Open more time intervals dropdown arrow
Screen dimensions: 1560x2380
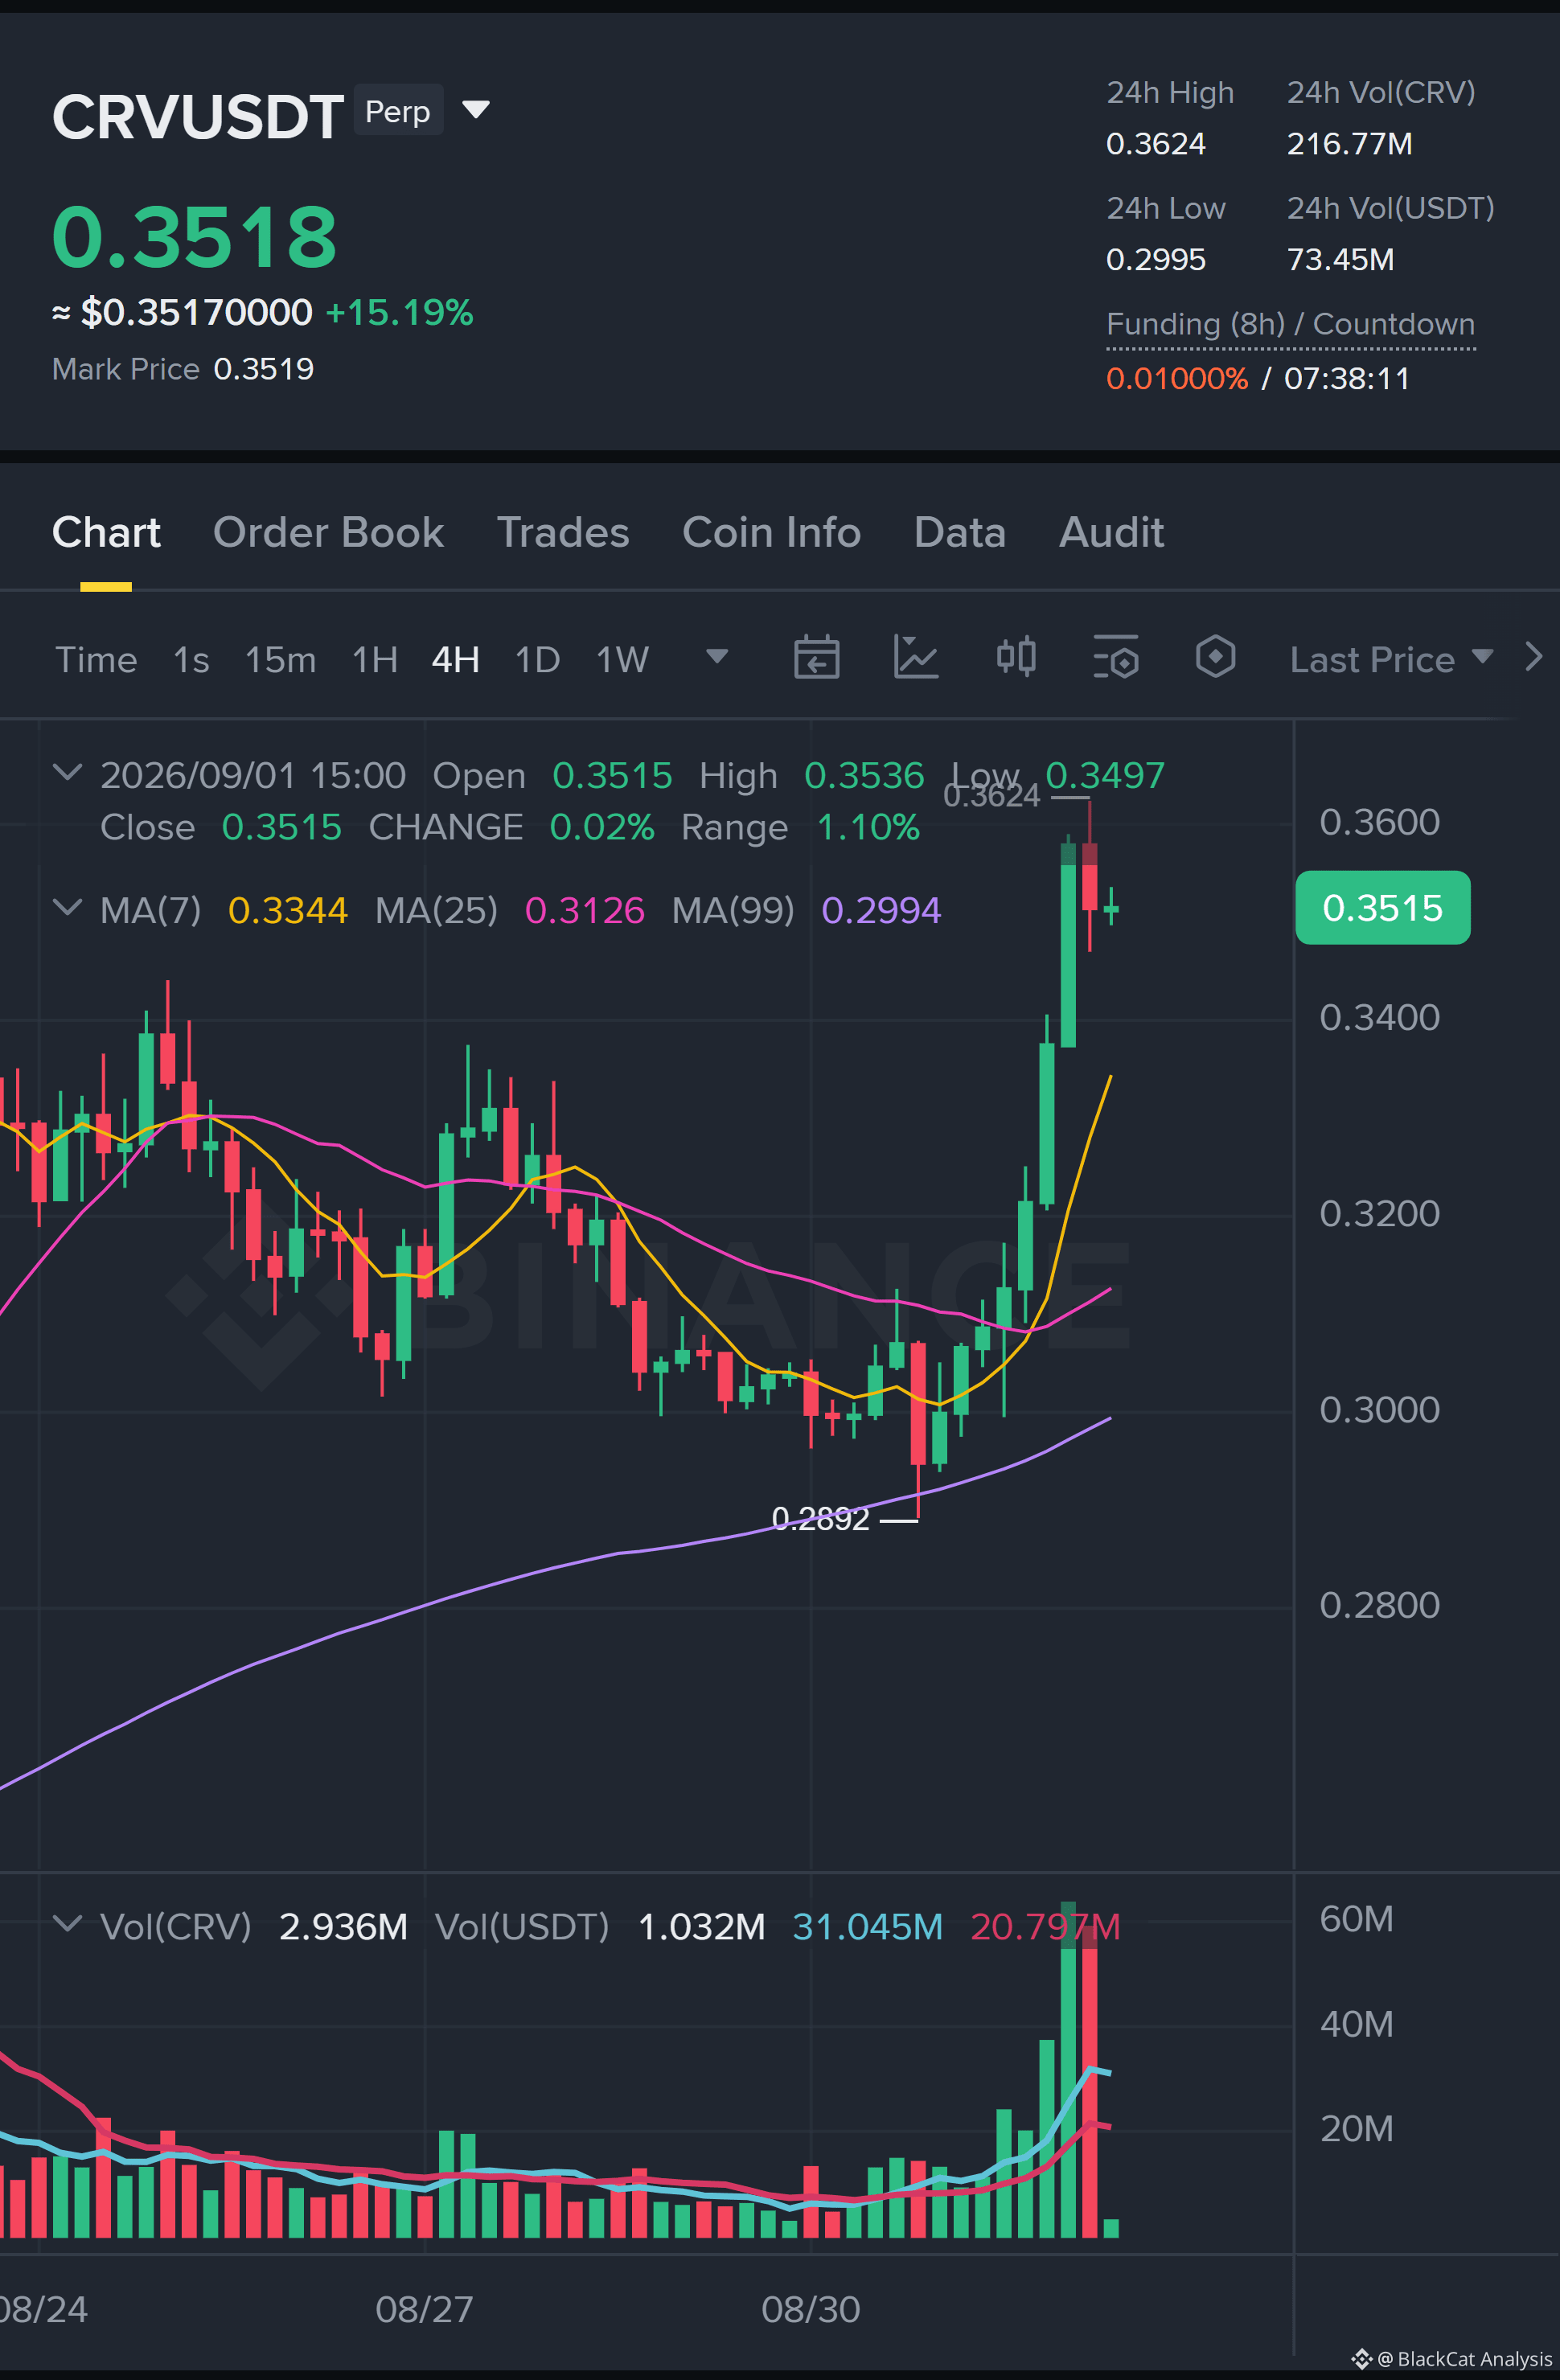[717, 656]
